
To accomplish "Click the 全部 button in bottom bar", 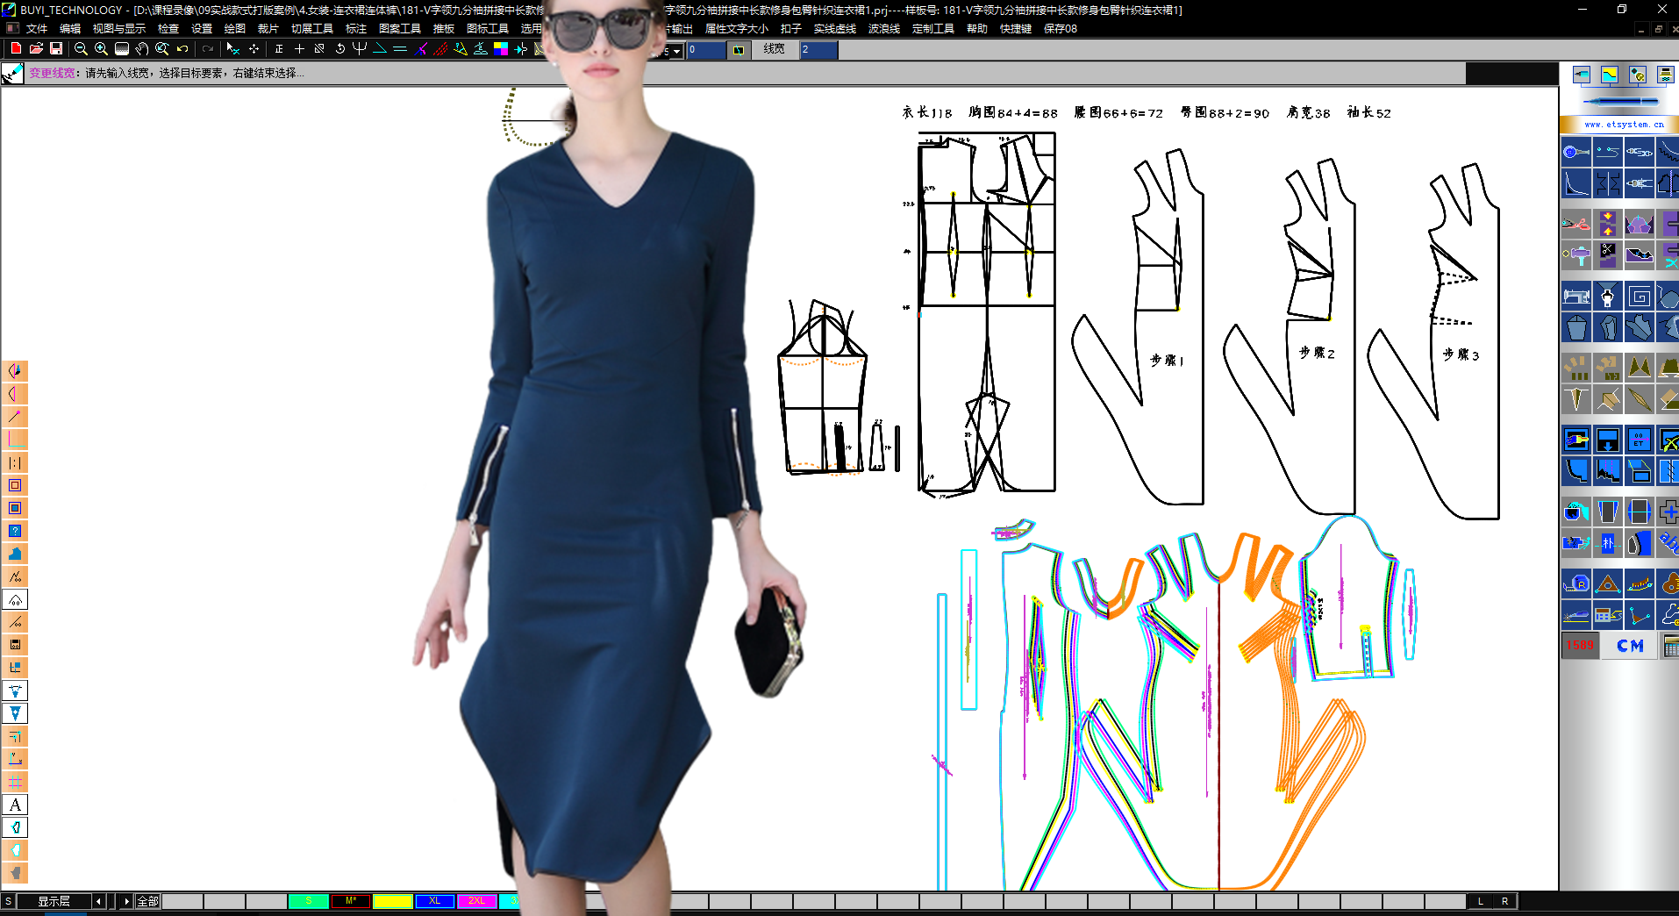I will click(x=148, y=901).
